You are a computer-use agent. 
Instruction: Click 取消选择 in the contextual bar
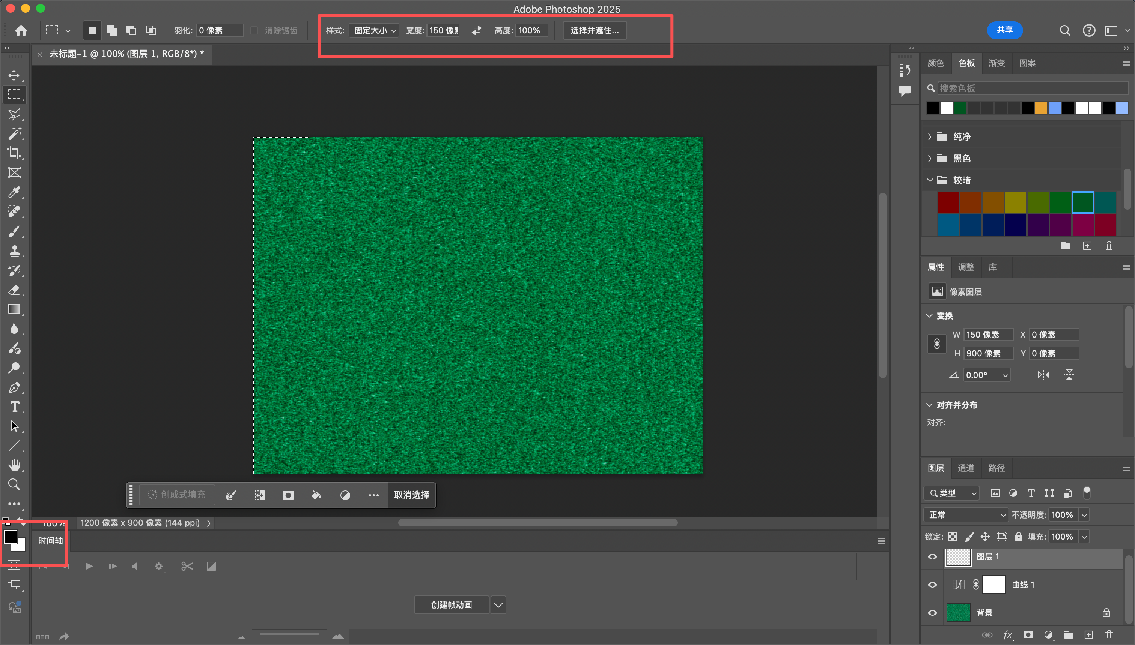point(412,495)
